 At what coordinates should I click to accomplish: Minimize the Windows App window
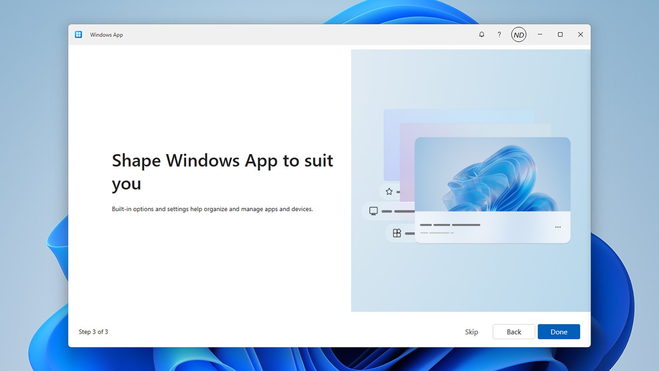540,35
